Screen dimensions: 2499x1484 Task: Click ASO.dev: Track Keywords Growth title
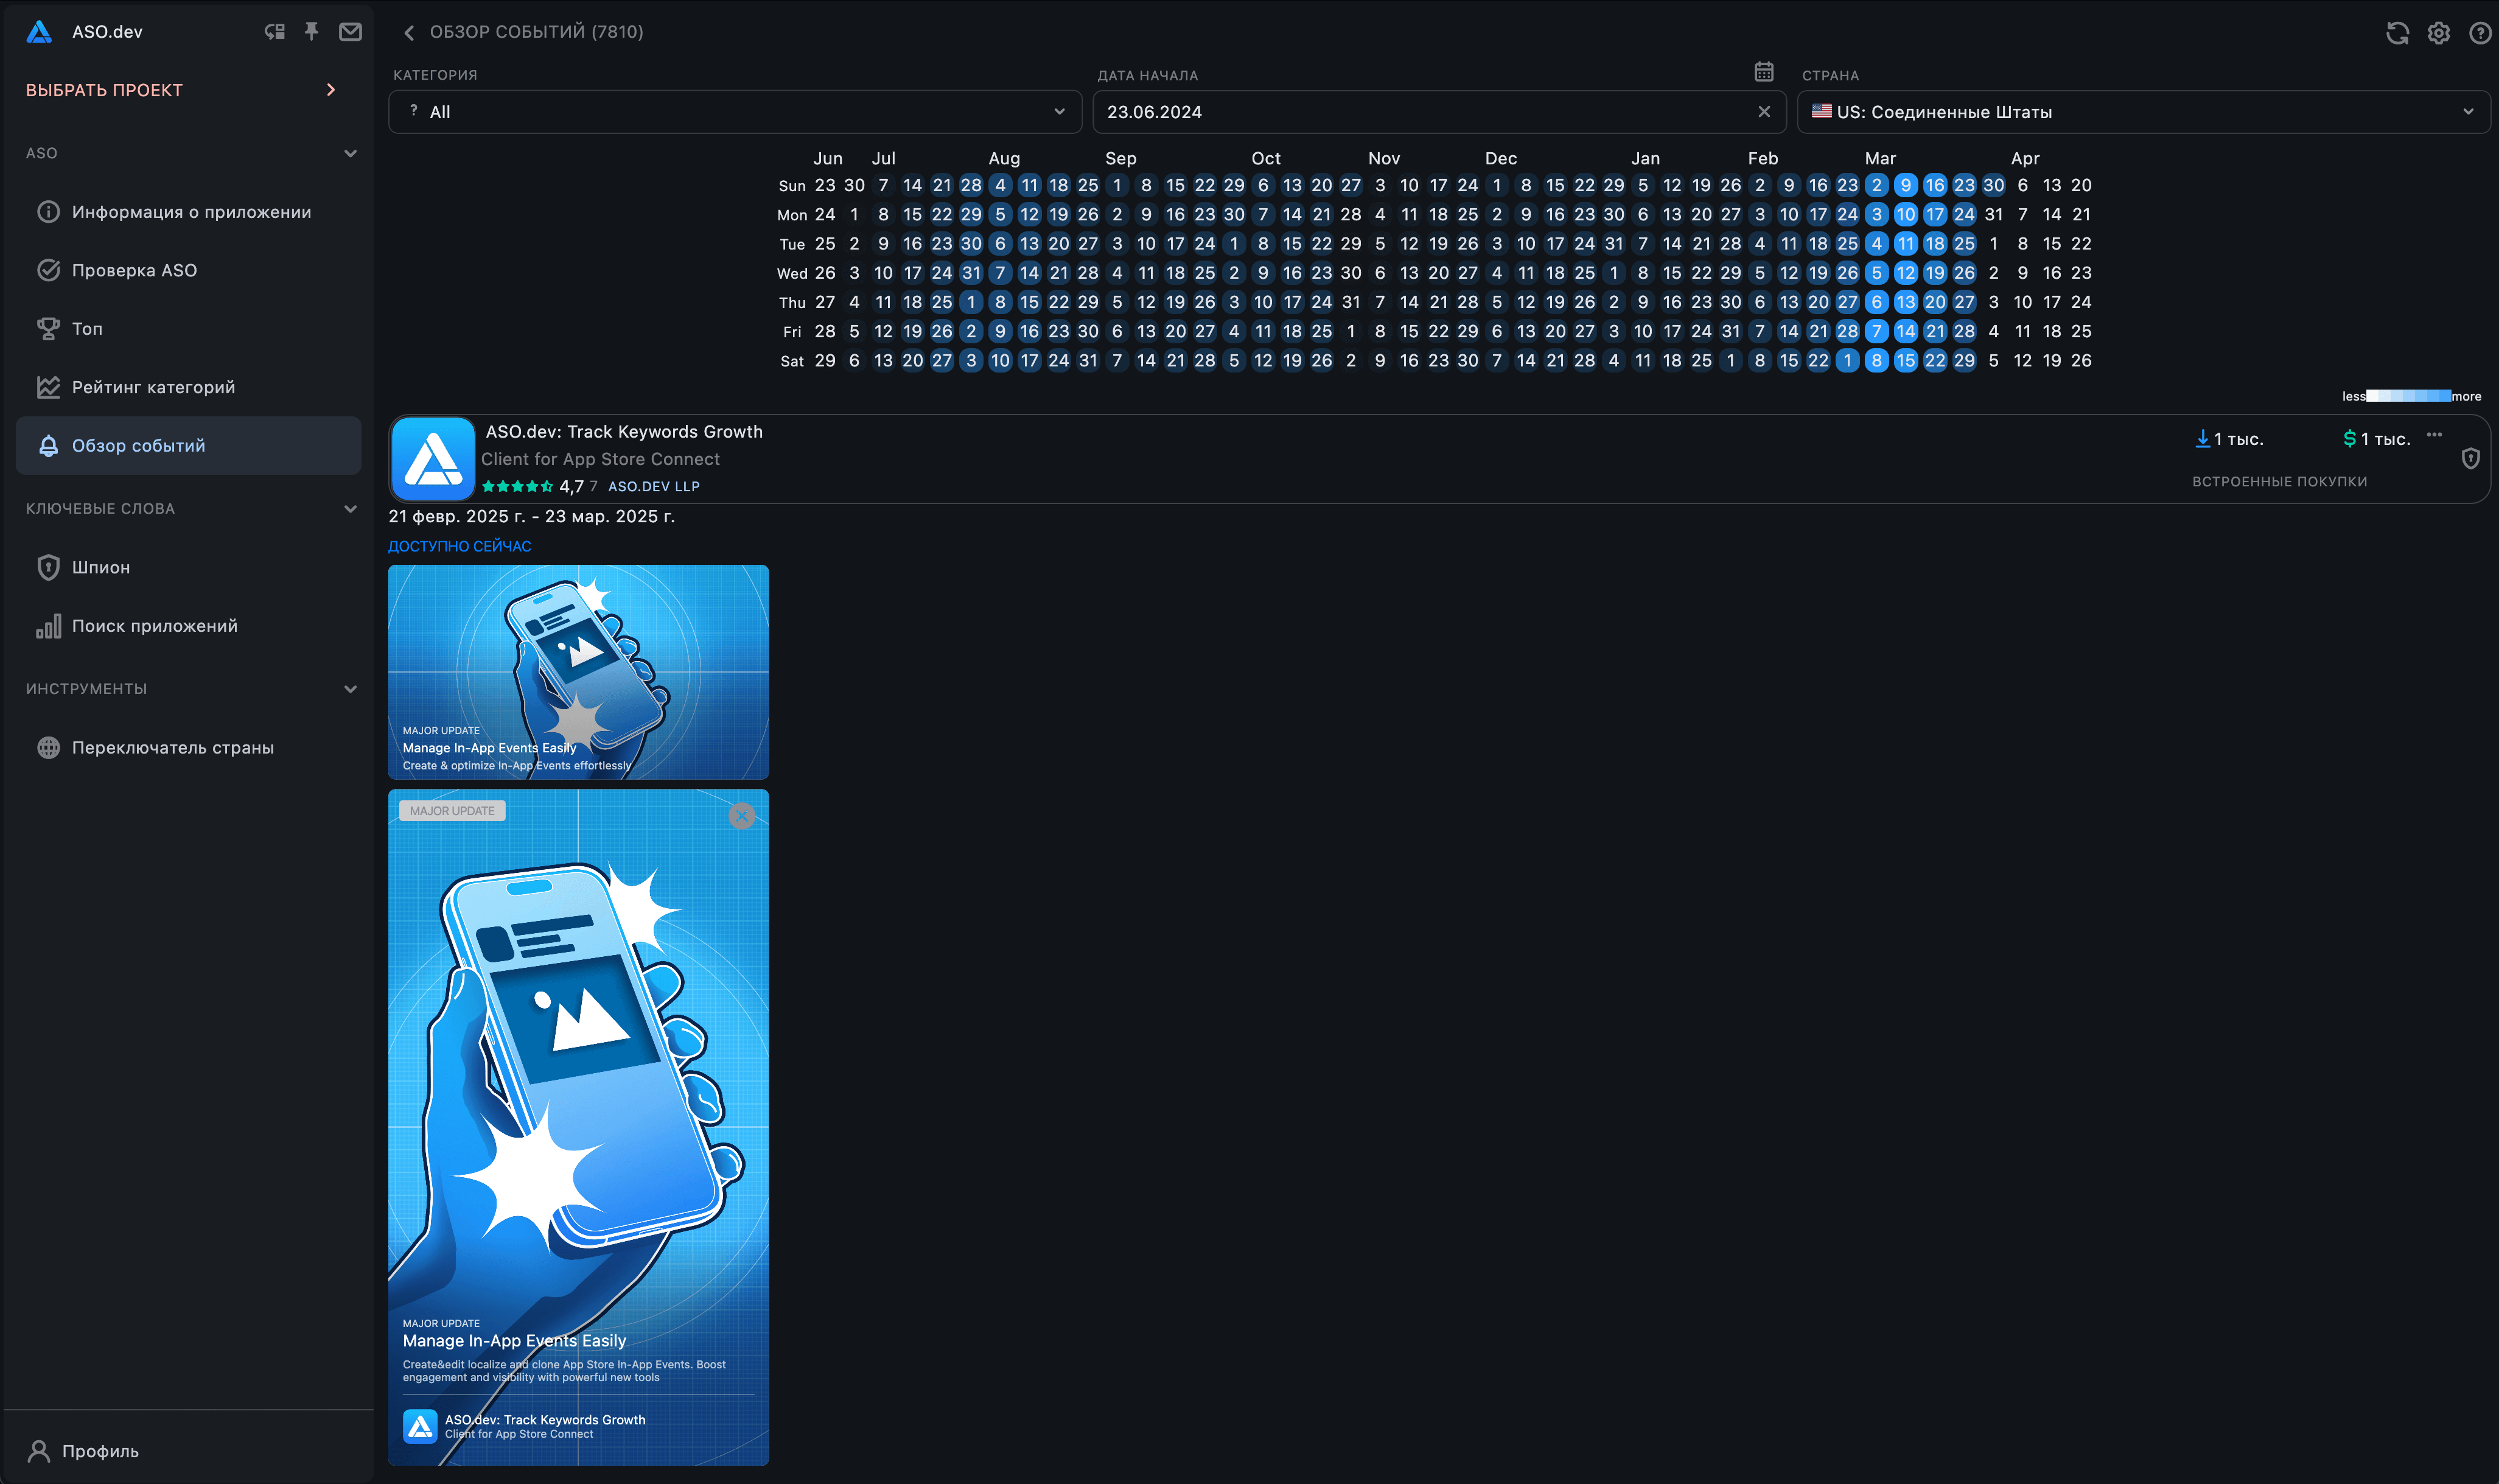point(624,432)
